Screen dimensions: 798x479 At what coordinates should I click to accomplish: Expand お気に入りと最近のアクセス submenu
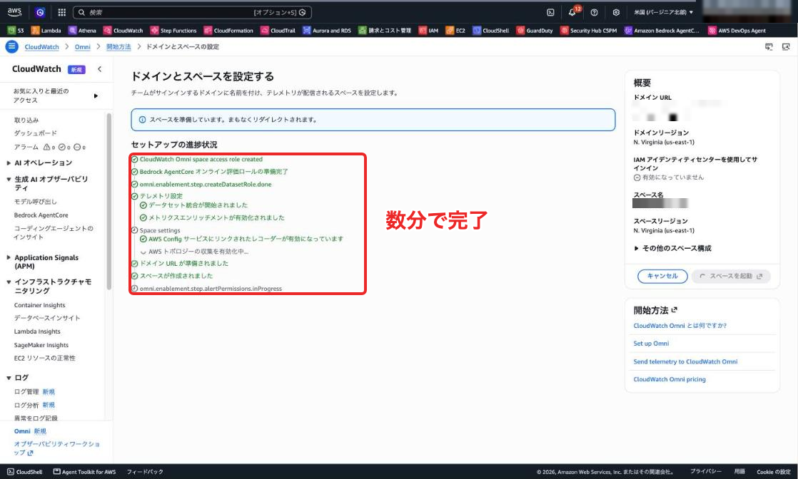click(96, 96)
